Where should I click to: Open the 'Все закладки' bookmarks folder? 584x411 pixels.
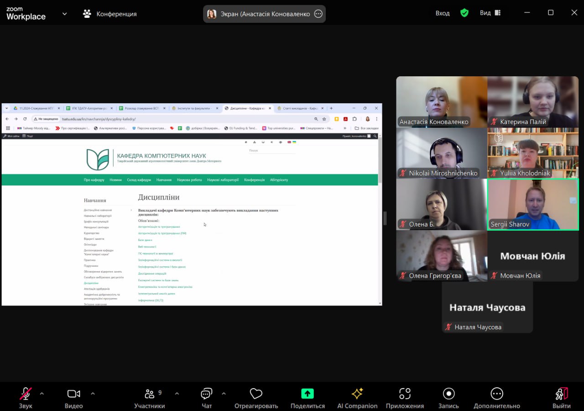pyautogui.click(x=366, y=128)
